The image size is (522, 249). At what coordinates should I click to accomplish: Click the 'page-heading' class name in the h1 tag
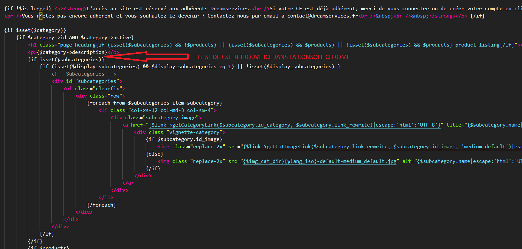(x=78, y=45)
